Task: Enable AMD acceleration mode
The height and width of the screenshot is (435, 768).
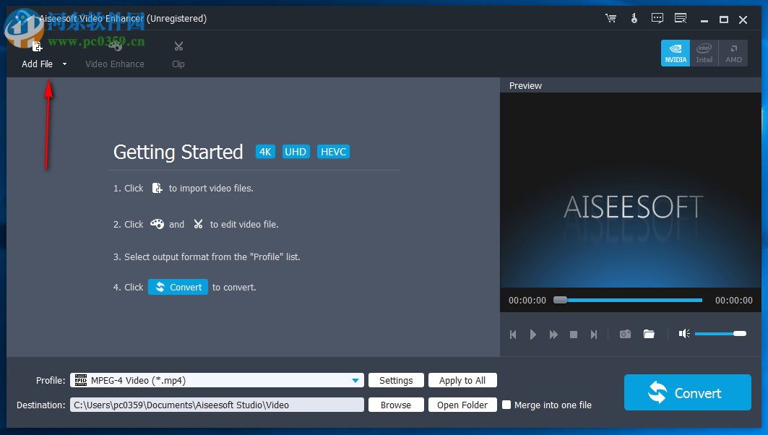Action: click(733, 53)
